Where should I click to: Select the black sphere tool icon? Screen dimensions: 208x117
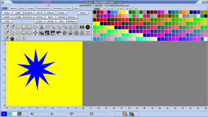click(x=88, y=27)
